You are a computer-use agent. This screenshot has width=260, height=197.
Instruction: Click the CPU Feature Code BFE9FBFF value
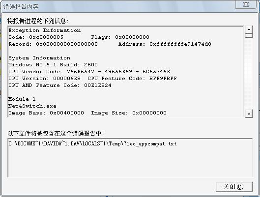[163, 79]
